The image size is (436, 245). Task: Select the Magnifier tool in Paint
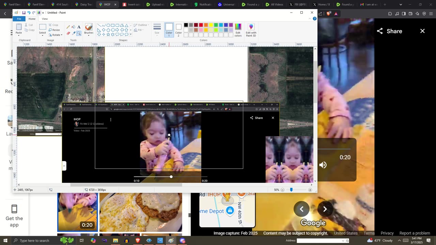(79, 33)
